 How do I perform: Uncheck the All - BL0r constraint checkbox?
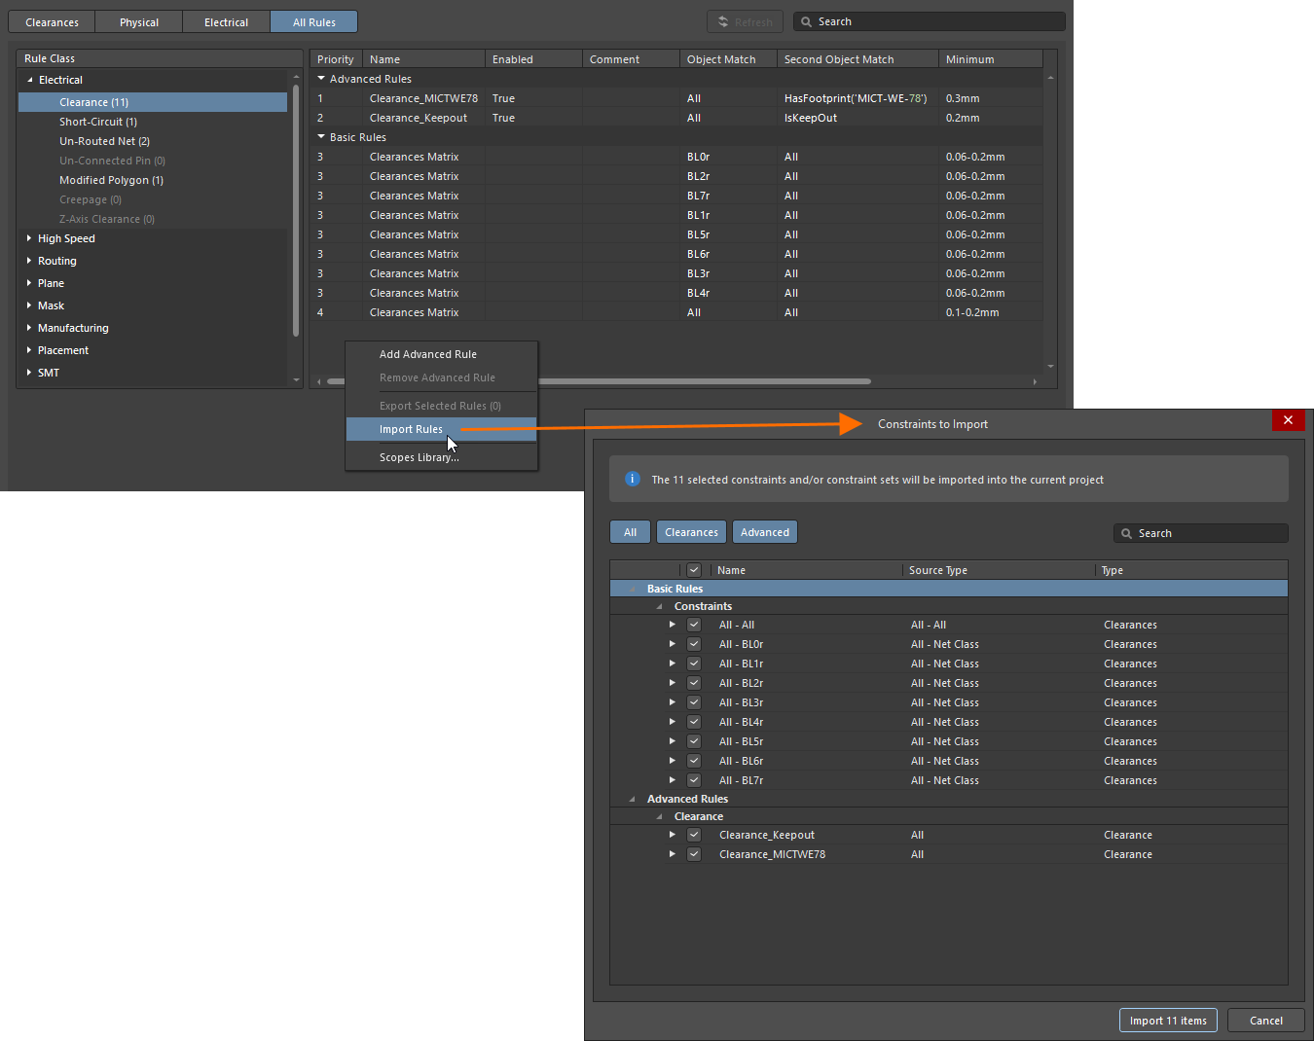click(x=694, y=644)
